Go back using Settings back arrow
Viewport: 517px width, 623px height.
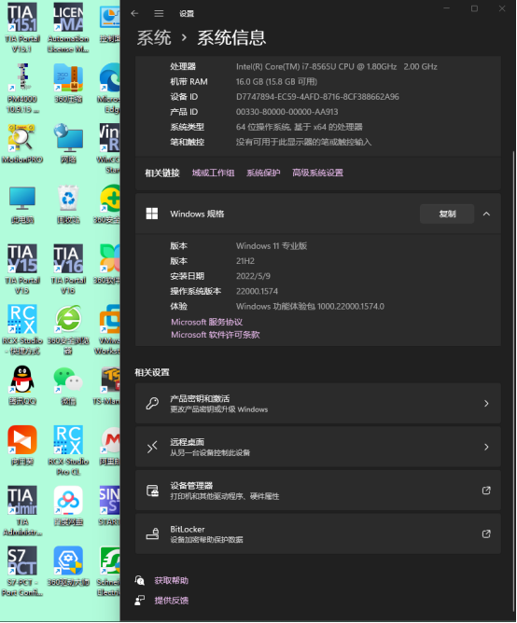pos(134,13)
